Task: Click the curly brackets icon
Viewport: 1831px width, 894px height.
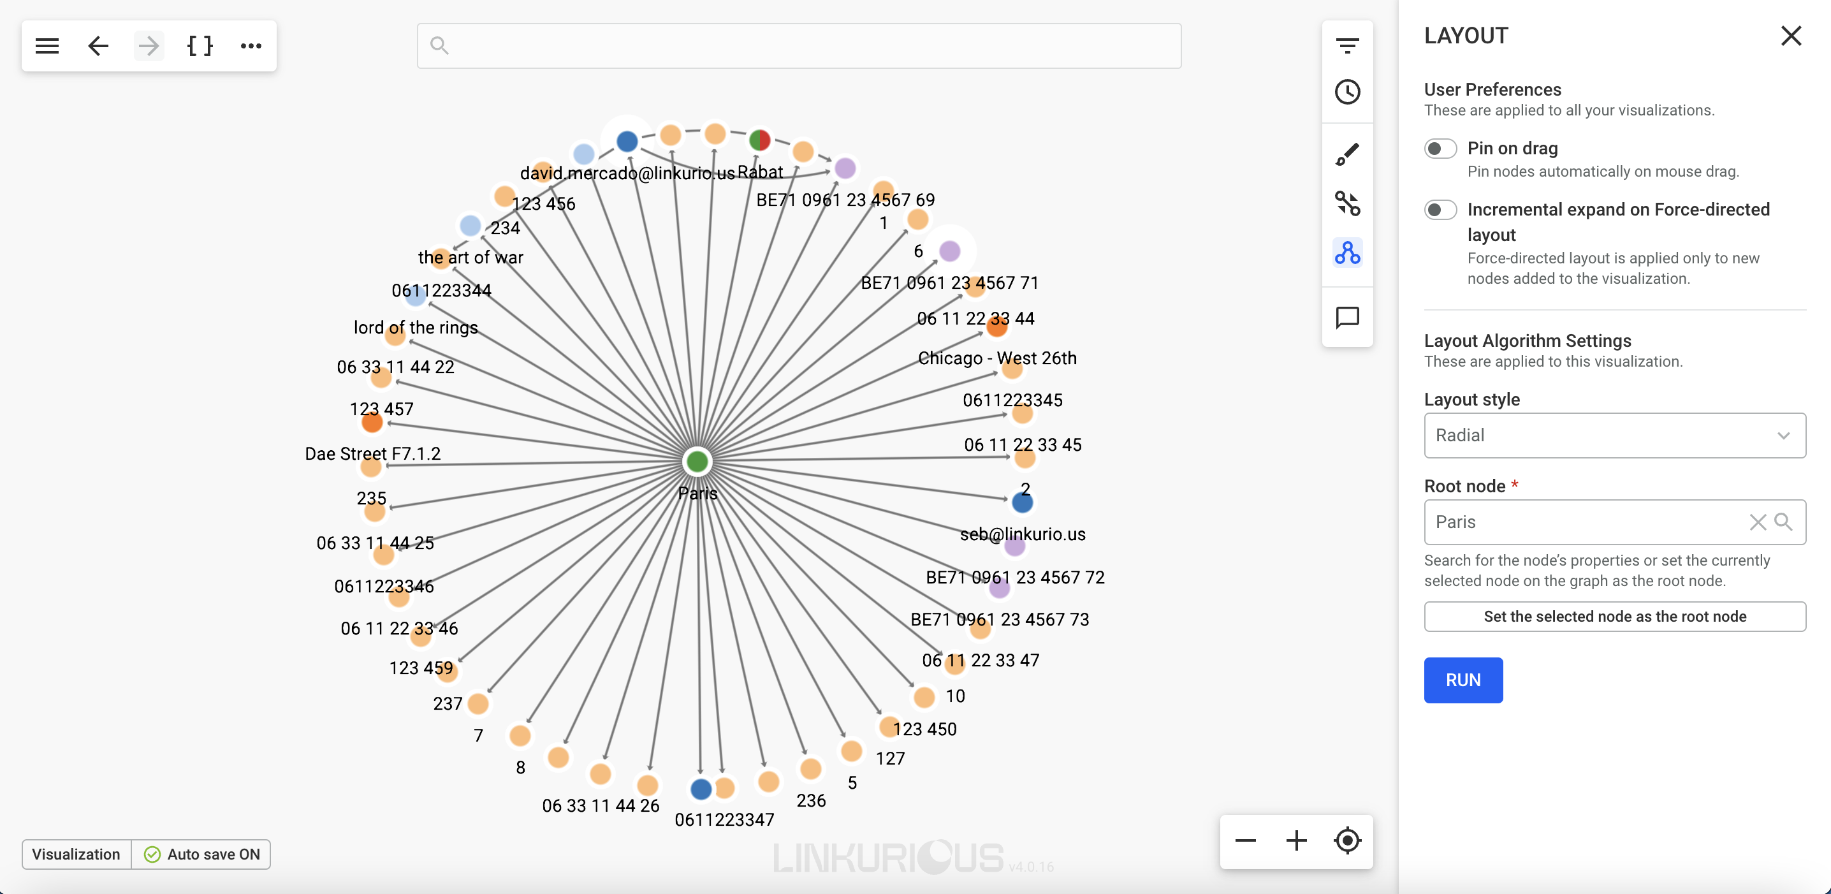Action: (x=200, y=46)
